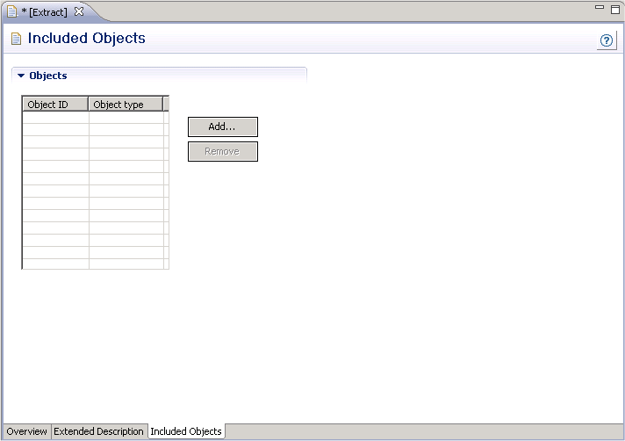Sort by the Object ID column header
The width and height of the screenshot is (625, 441).
[x=55, y=105]
